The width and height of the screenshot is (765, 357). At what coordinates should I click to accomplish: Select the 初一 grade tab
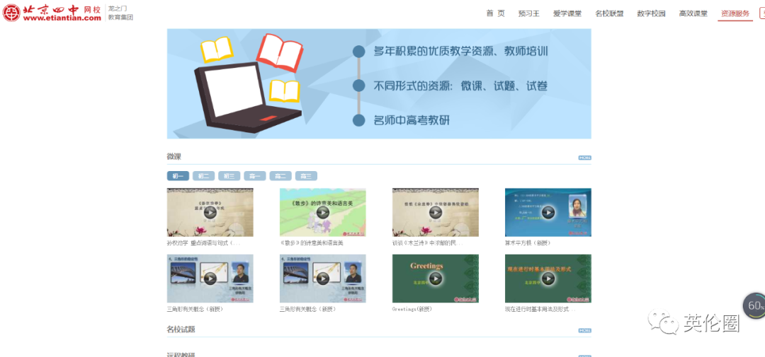coord(178,176)
